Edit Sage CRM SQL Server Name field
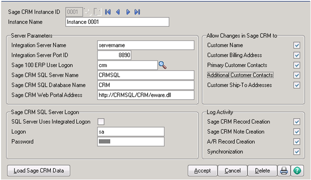 click(x=146, y=75)
